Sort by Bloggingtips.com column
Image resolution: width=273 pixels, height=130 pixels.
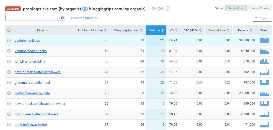128,30
